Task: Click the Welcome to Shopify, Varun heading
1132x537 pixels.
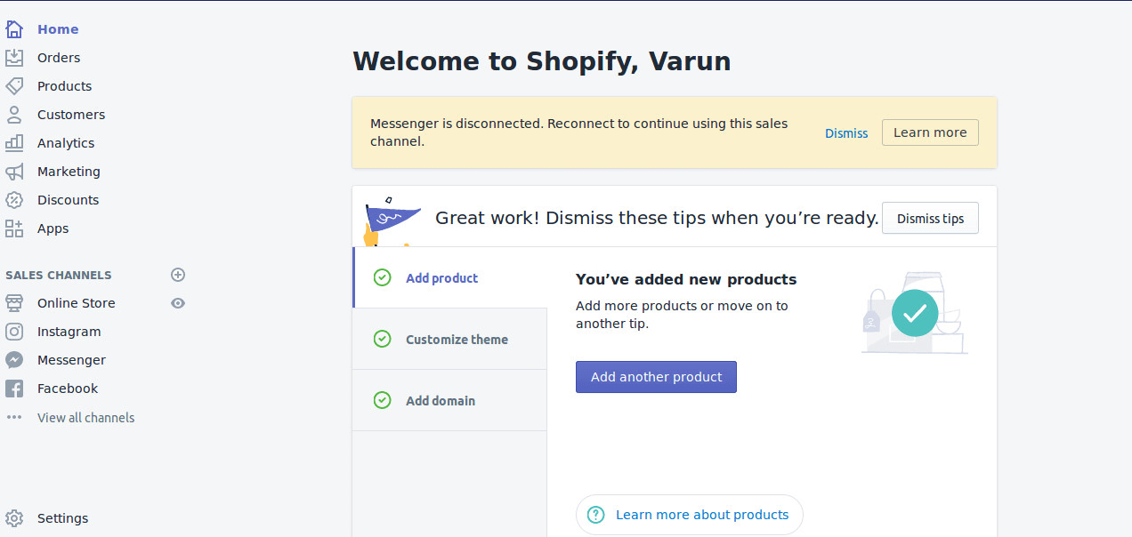Action: pyautogui.click(x=542, y=61)
